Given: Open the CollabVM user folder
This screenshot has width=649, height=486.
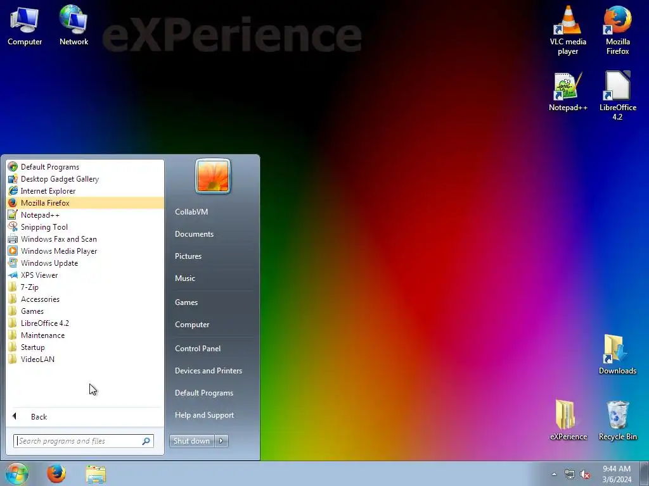Looking at the screenshot, I should point(213,211).
